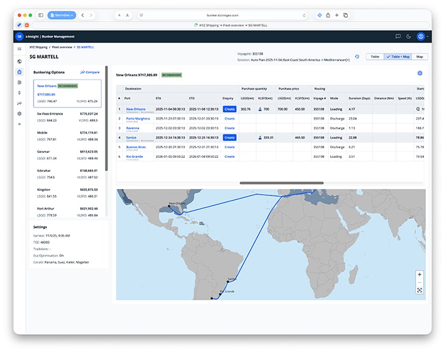
Task: Toggle dark mode with the moon icon
Action: (x=408, y=36)
